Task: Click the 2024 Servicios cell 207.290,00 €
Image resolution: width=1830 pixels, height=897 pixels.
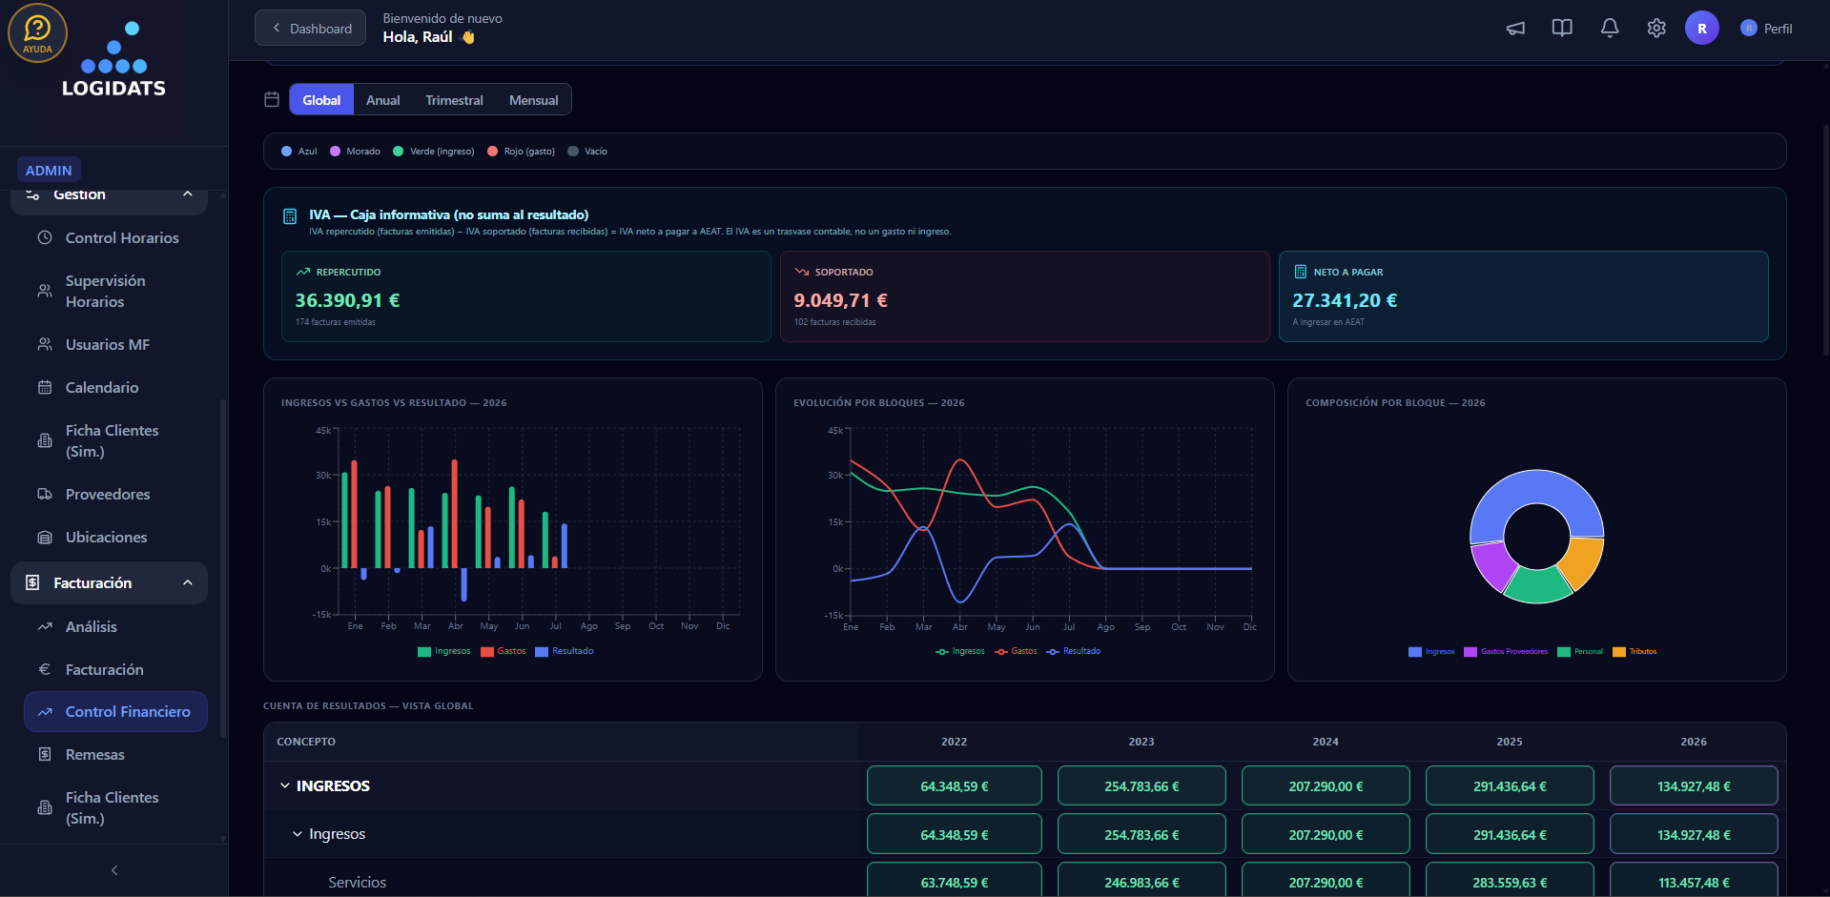Action: 1326,882
